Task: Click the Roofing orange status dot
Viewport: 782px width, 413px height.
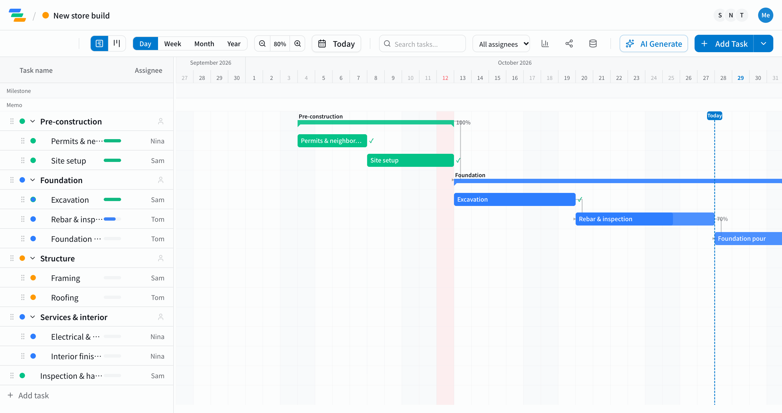Action: pyautogui.click(x=33, y=297)
